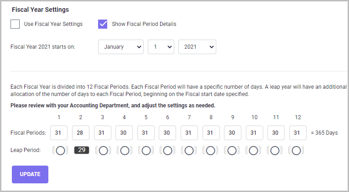Choose Leap Period radio for period 3
349x192 pixels.
[x=103, y=150]
